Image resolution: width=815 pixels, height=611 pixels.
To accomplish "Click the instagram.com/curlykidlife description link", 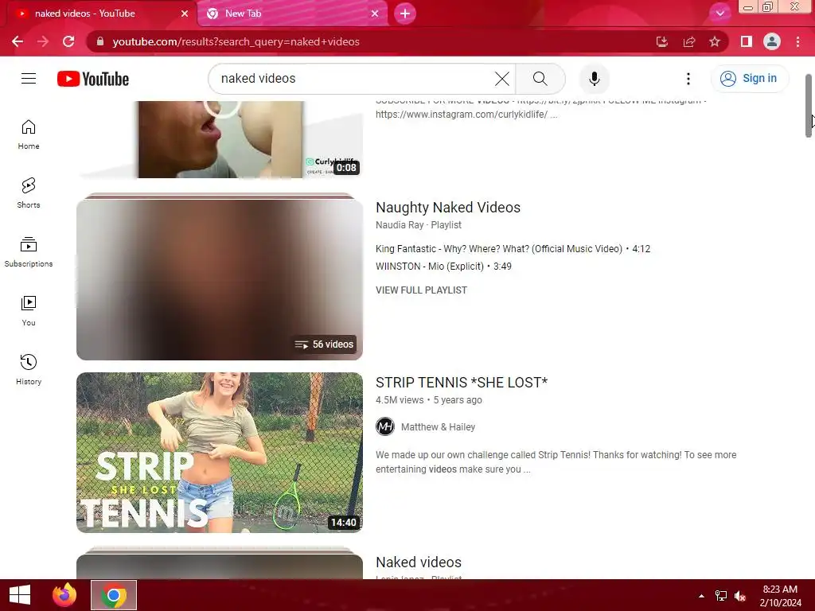I will coord(462,115).
